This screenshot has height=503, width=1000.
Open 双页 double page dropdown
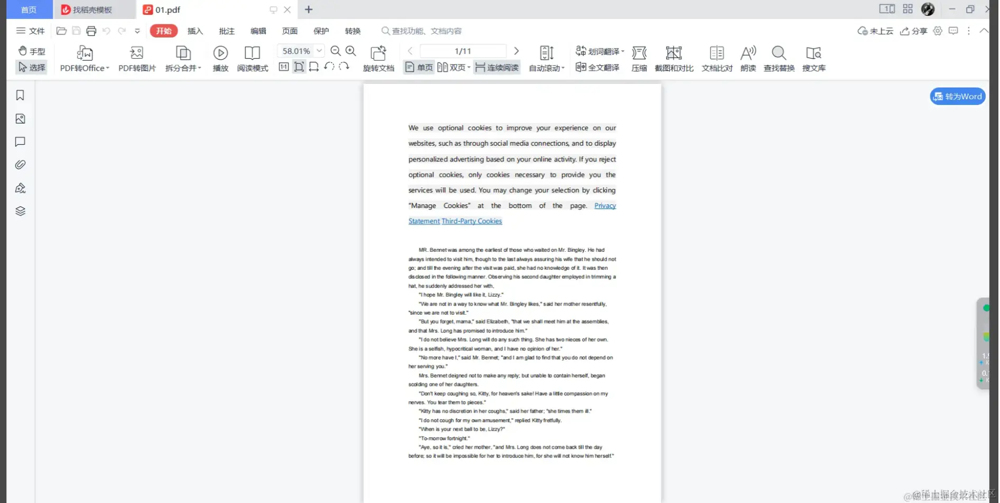[454, 68]
